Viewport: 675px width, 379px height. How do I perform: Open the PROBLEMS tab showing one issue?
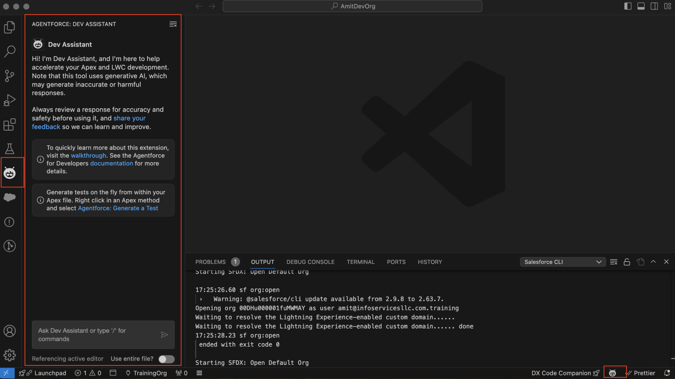pos(210,262)
